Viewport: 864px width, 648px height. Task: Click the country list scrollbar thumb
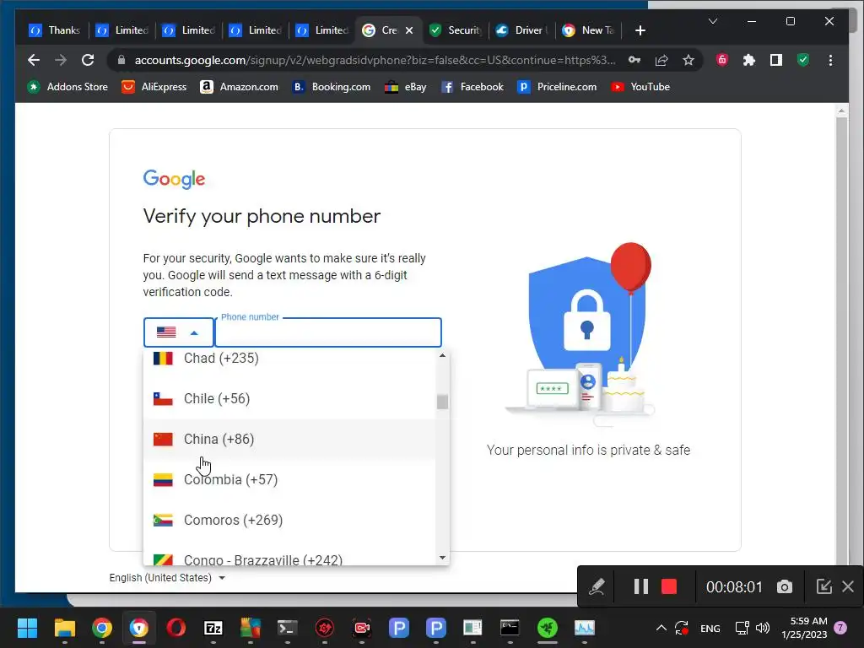tap(442, 402)
